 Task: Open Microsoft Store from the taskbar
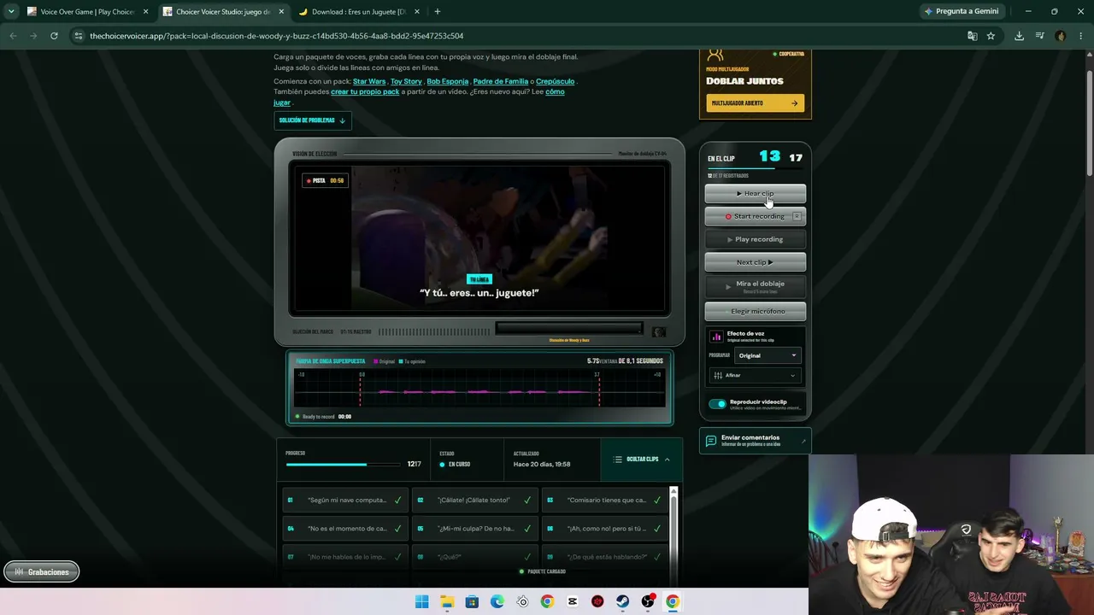click(x=472, y=601)
